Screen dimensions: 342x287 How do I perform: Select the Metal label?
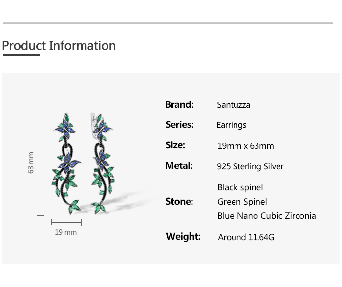pyautogui.click(x=179, y=165)
